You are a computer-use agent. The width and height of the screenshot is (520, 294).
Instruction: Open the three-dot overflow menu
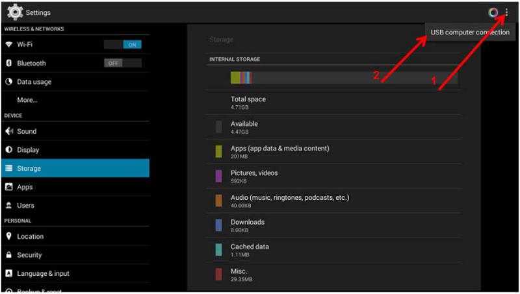[x=506, y=12]
